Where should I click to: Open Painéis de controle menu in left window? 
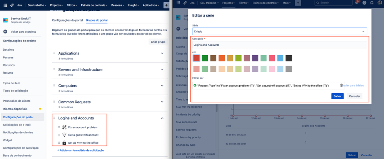95,5
